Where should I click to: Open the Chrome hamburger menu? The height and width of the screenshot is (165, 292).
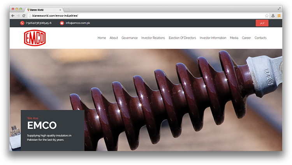click(x=279, y=16)
